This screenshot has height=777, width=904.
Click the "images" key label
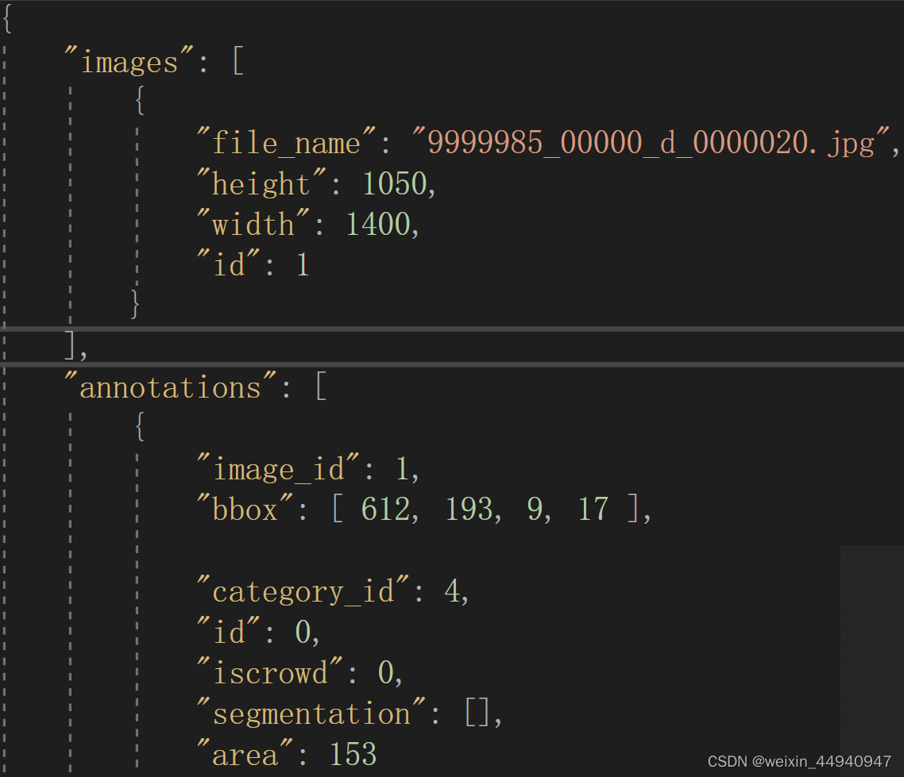tap(129, 61)
